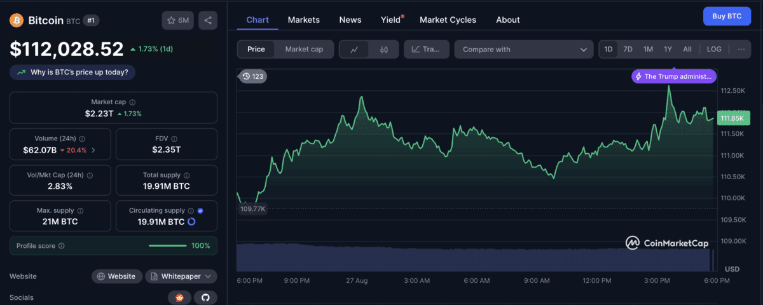This screenshot has width=763, height=305.
Task: Switch to the Markets tab
Action: 304,20
